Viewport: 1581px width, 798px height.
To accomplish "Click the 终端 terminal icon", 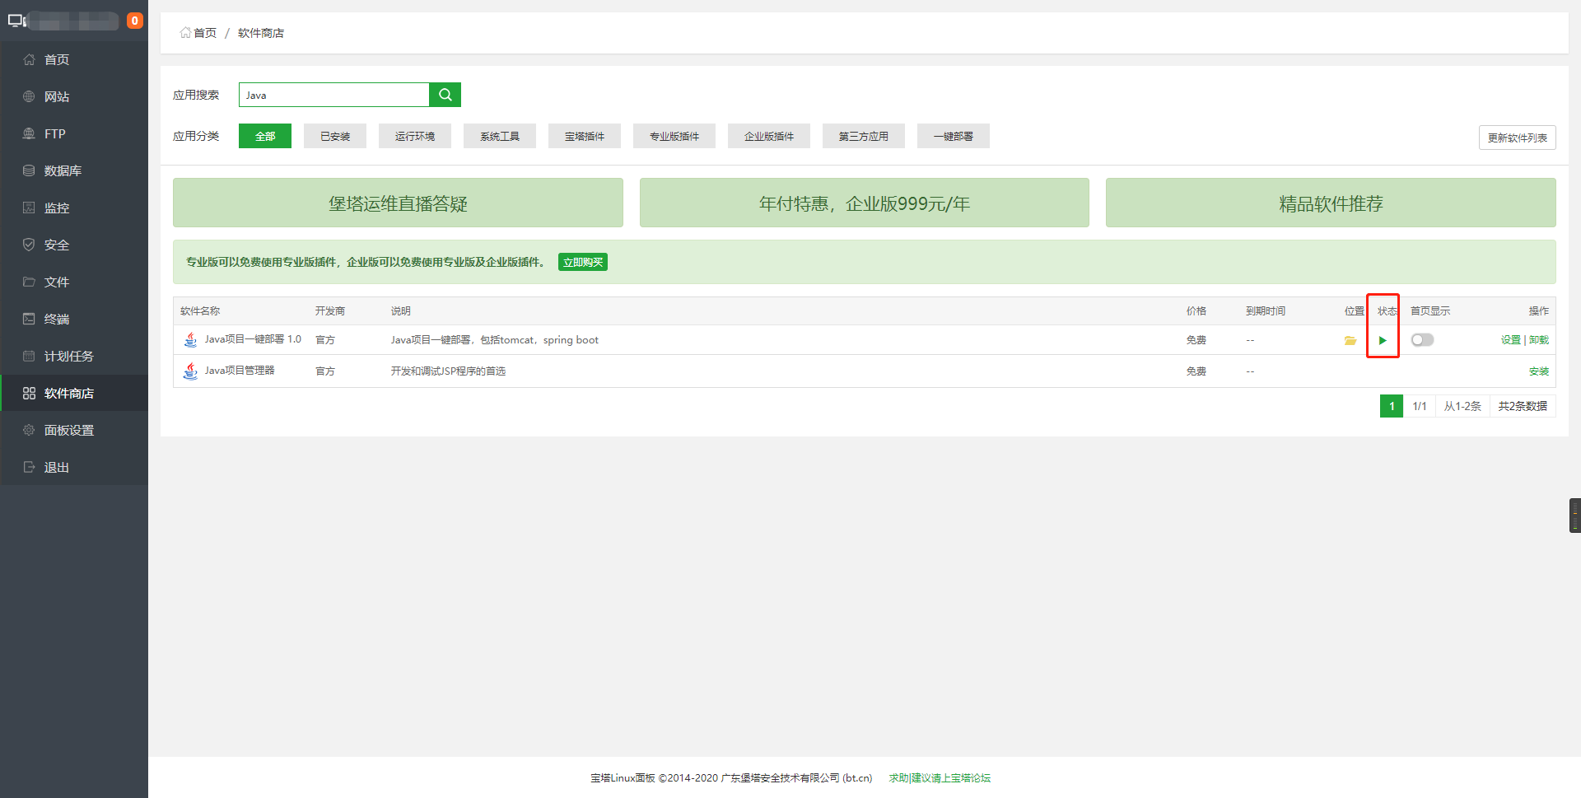I will [29, 319].
